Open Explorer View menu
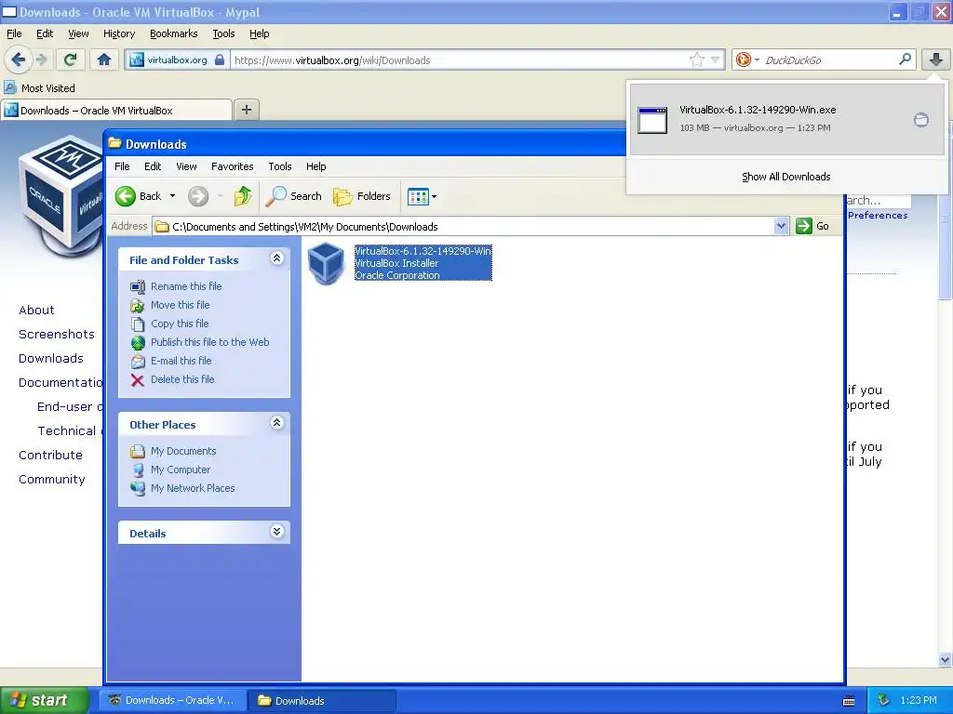Screen dimensions: 953x714 tap(186, 166)
